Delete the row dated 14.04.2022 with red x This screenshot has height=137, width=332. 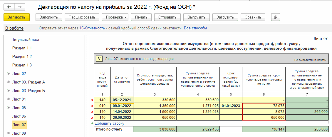point(92,112)
